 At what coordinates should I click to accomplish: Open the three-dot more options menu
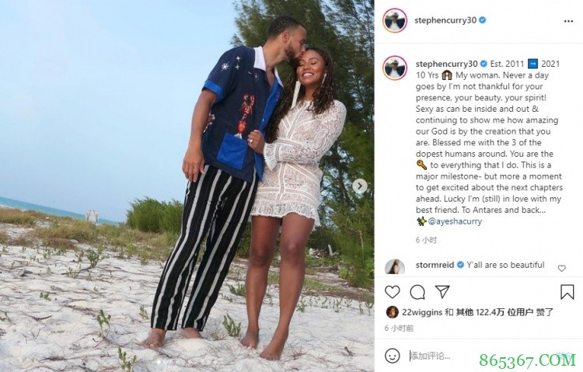[568, 21]
